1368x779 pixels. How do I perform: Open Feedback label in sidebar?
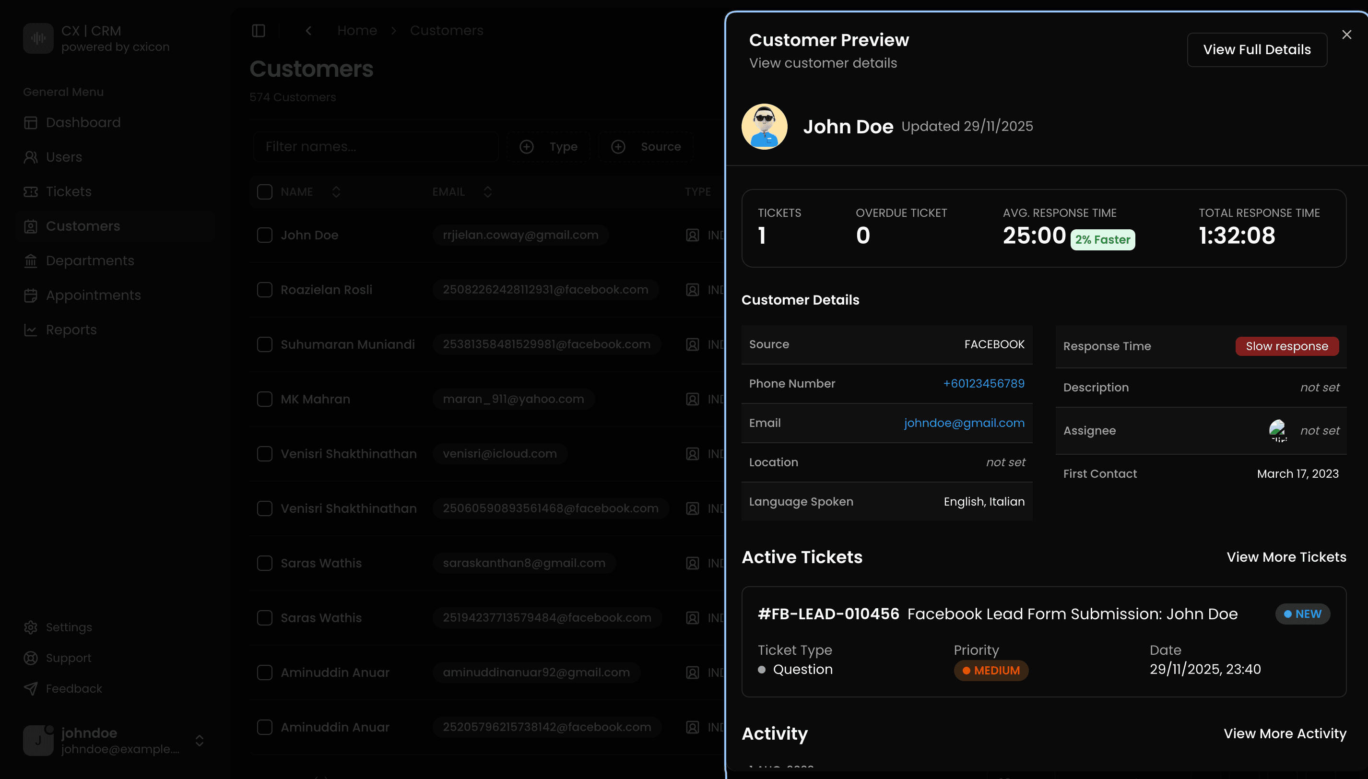click(x=74, y=689)
